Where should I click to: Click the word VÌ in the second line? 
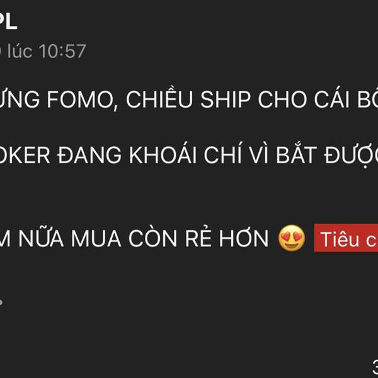259,153
